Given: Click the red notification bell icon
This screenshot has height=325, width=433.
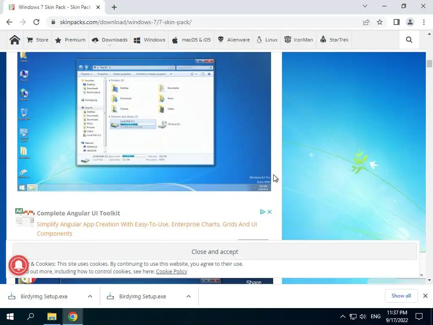Looking at the screenshot, I should pos(19,265).
